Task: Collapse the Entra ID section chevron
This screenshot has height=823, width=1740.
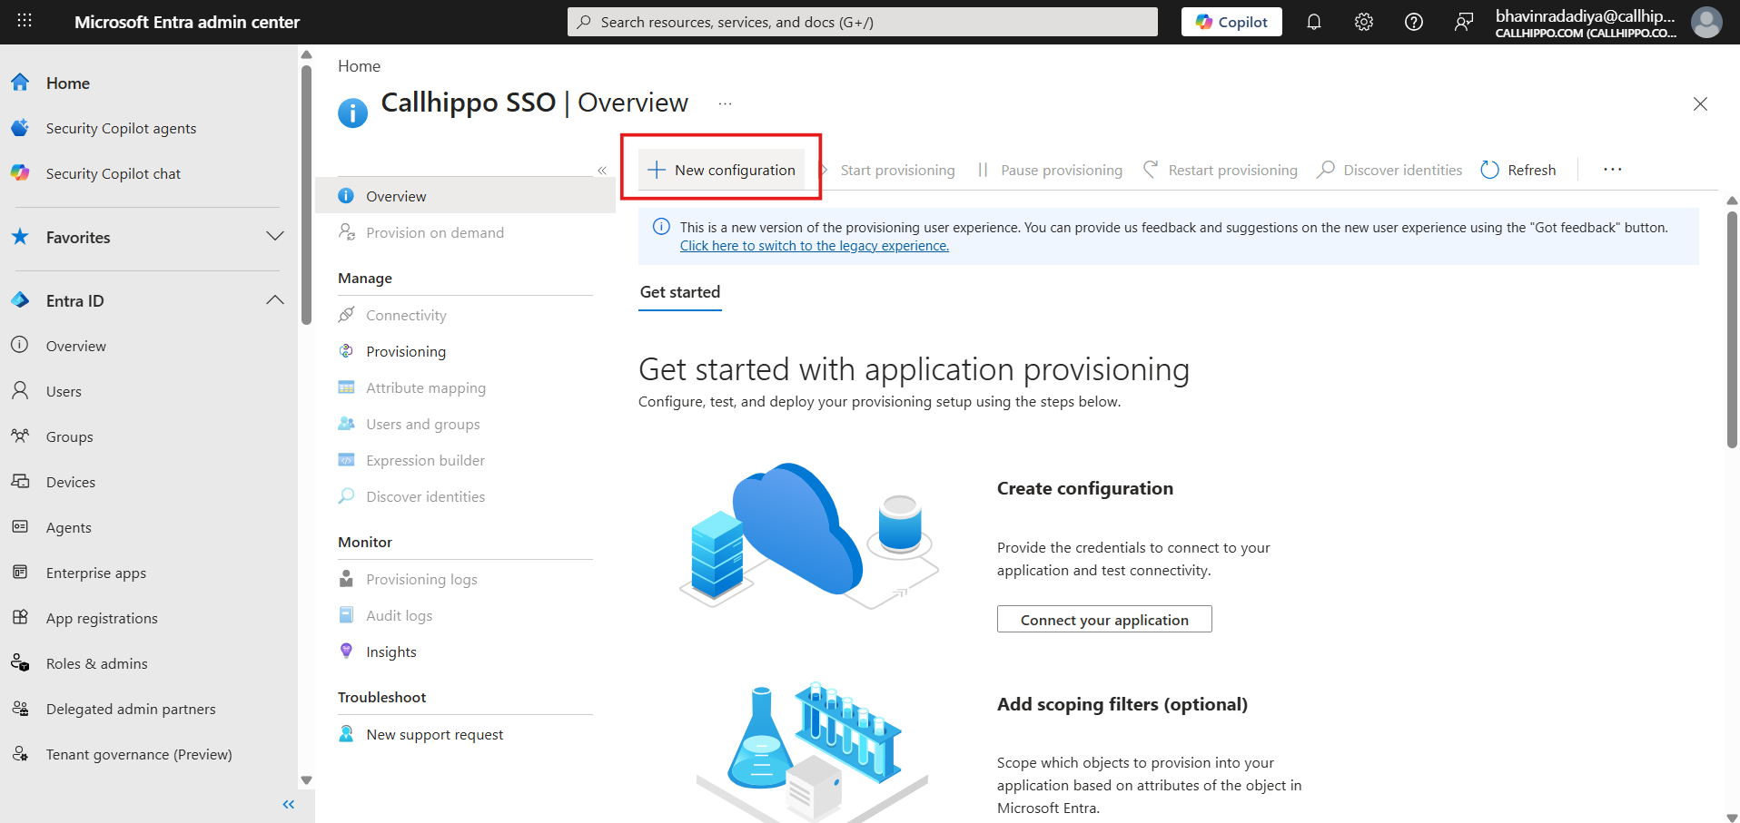Action: point(275,300)
